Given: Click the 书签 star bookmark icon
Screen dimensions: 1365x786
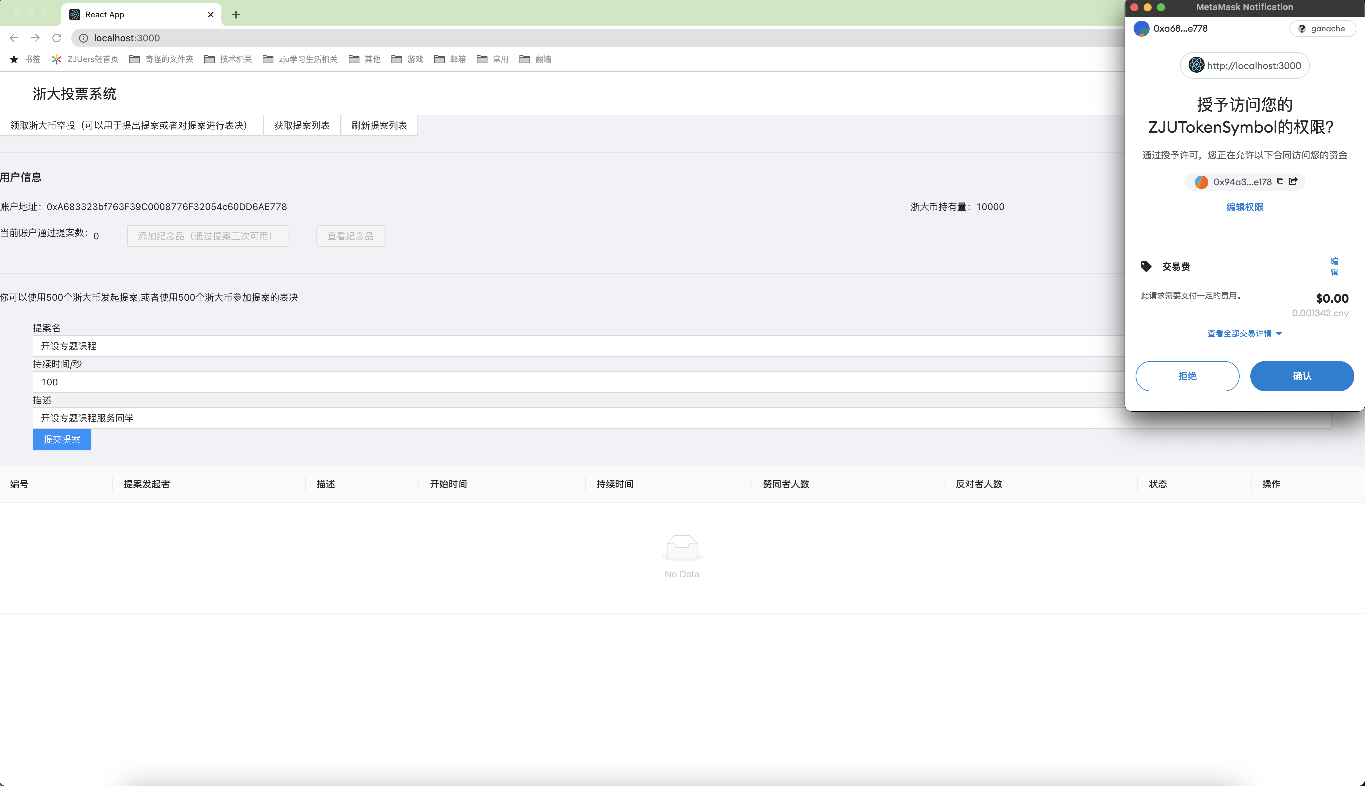Looking at the screenshot, I should click(x=14, y=59).
